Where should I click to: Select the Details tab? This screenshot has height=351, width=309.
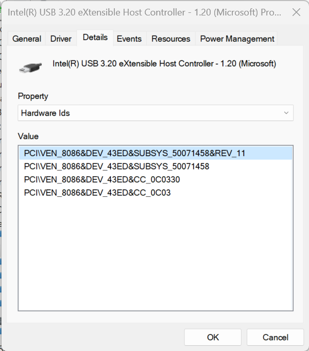[95, 38]
